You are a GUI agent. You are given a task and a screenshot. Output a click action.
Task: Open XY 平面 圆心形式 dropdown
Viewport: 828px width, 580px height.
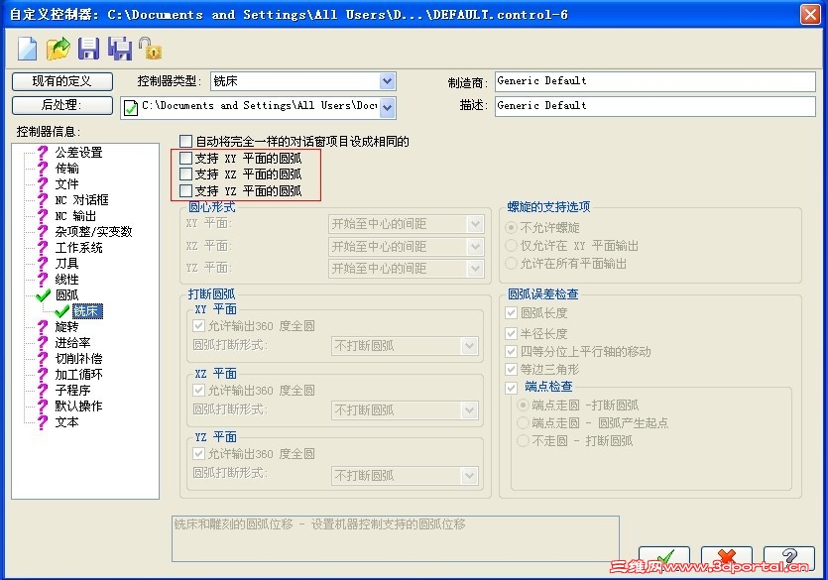tap(475, 224)
